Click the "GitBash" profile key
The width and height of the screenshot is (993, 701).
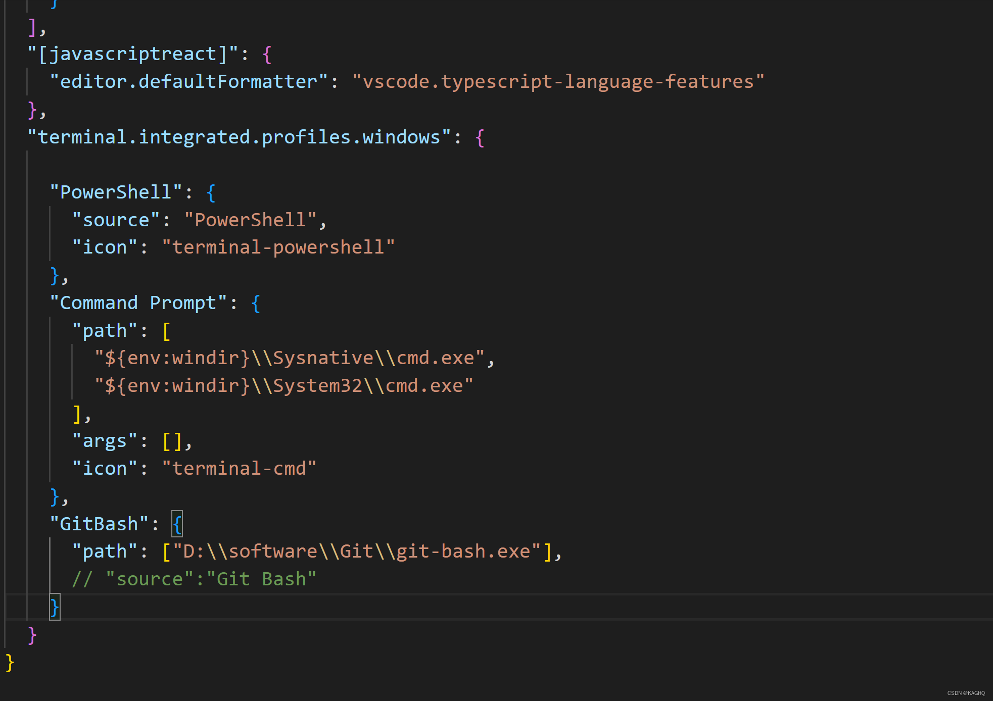coord(99,524)
